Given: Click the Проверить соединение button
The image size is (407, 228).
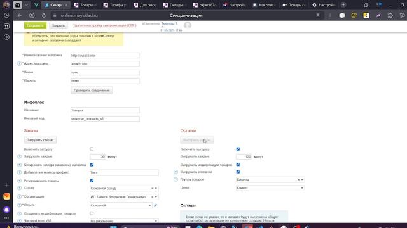Looking at the screenshot, I should (x=92, y=91).
